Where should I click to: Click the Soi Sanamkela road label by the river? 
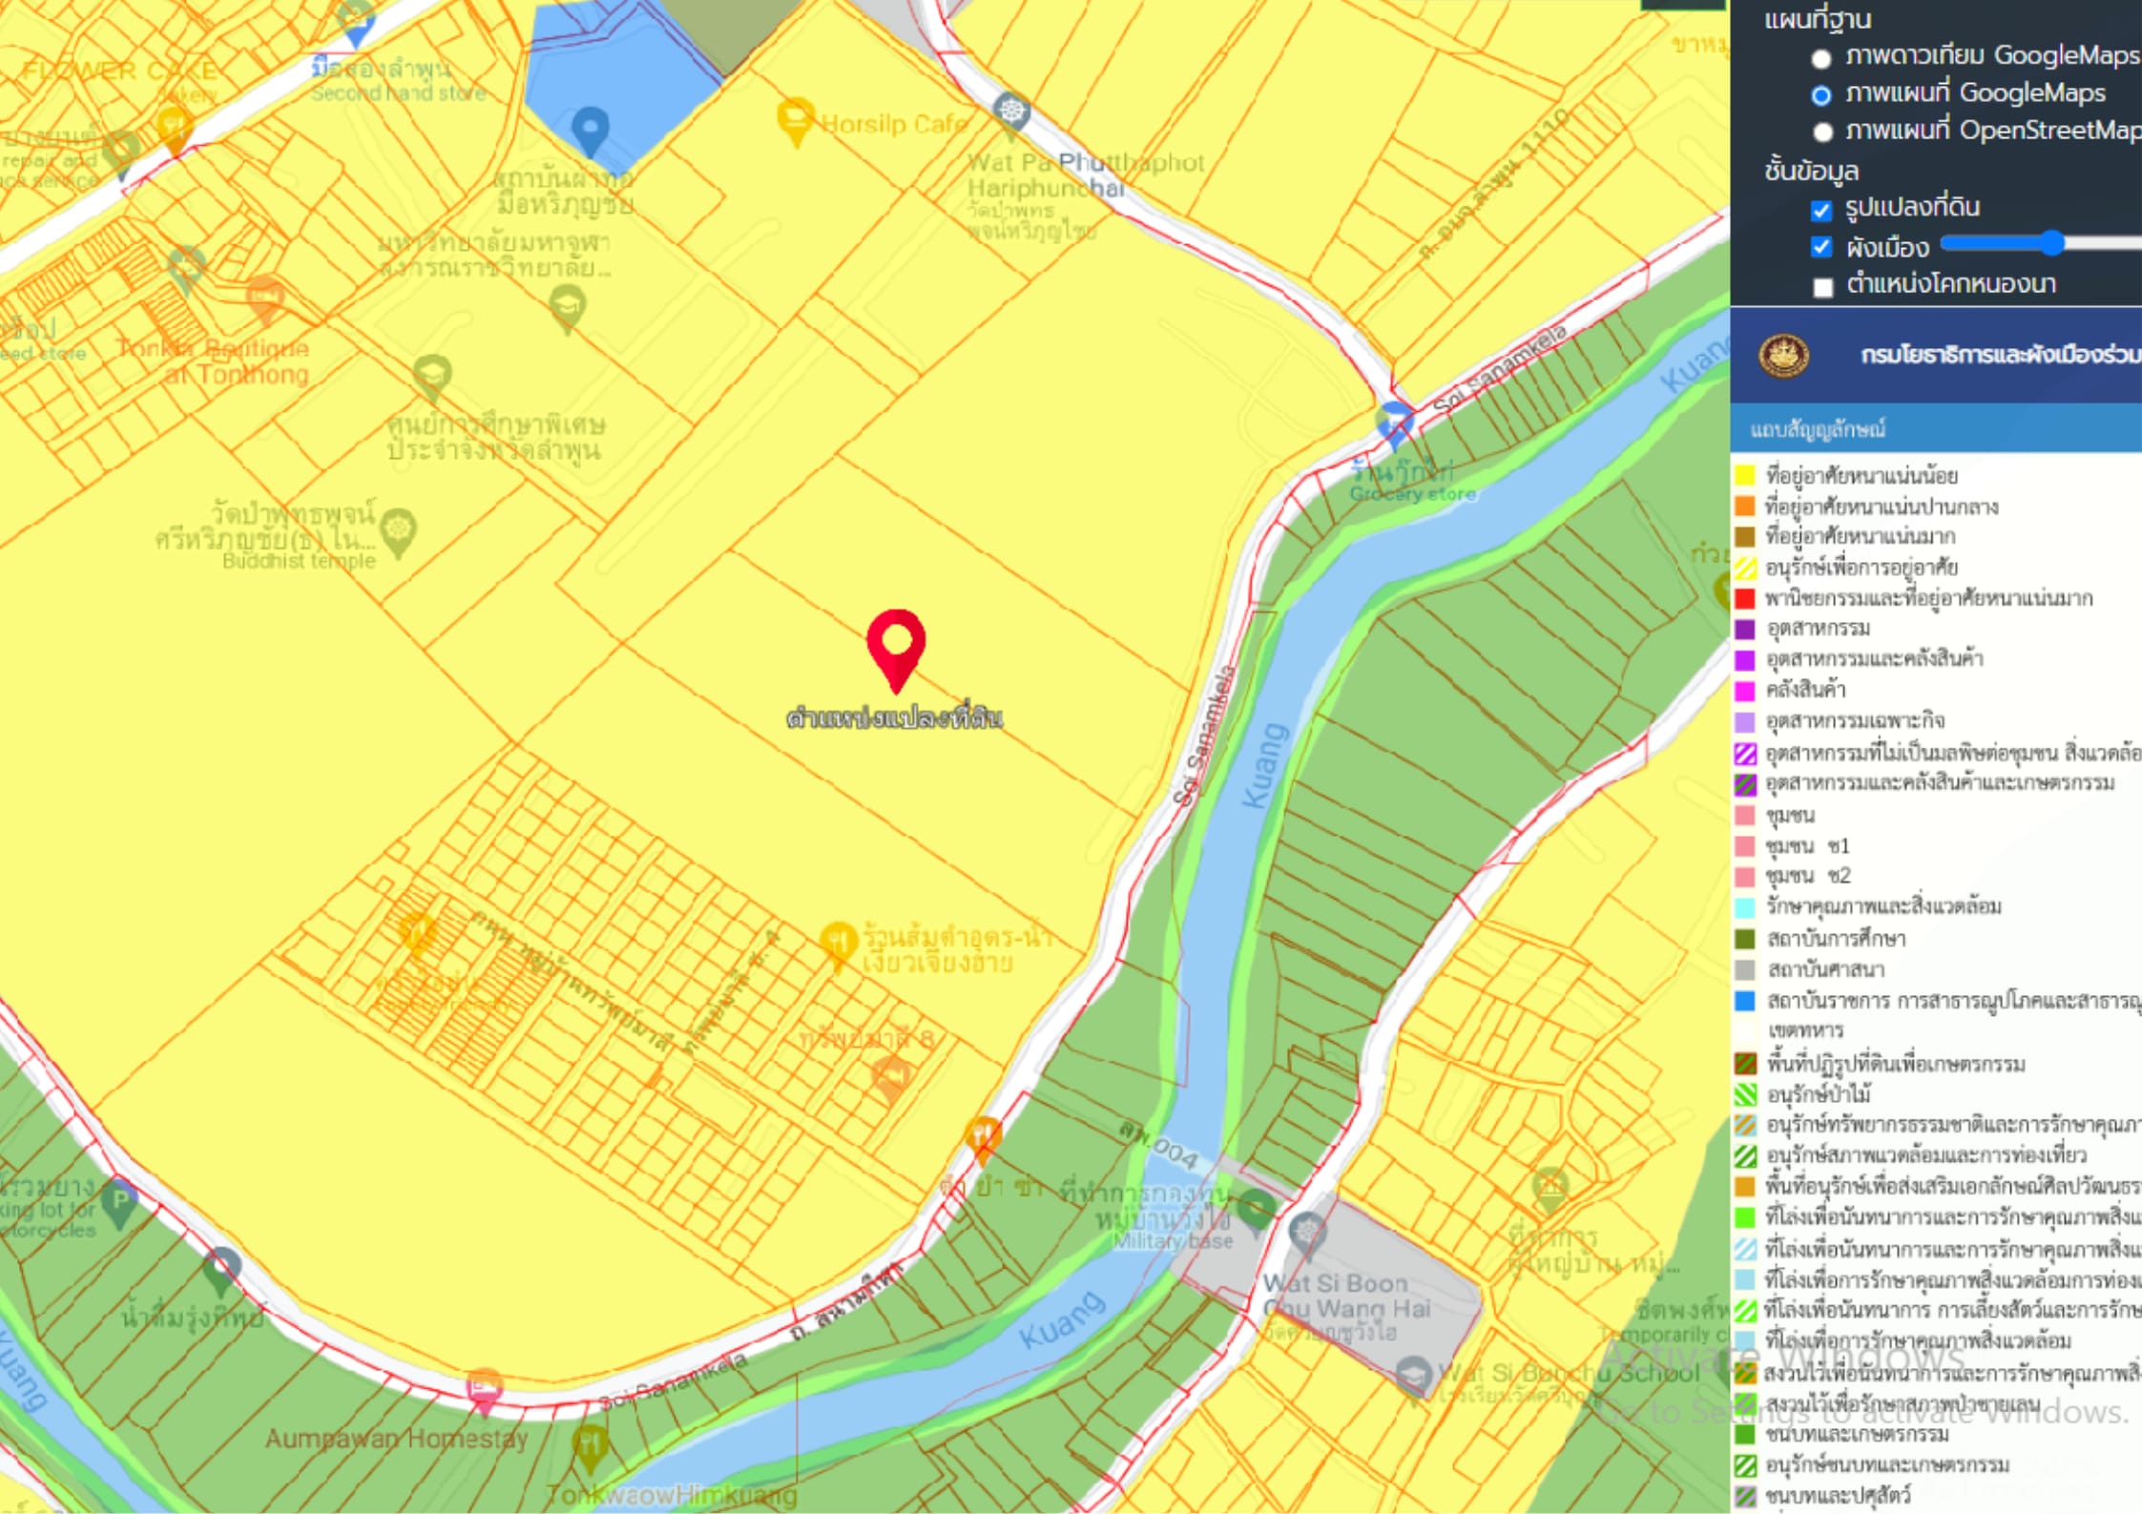click(x=1205, y=736)
